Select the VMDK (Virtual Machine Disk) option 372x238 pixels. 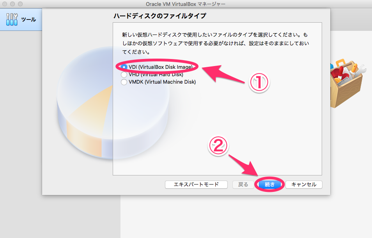click(124, 82)
